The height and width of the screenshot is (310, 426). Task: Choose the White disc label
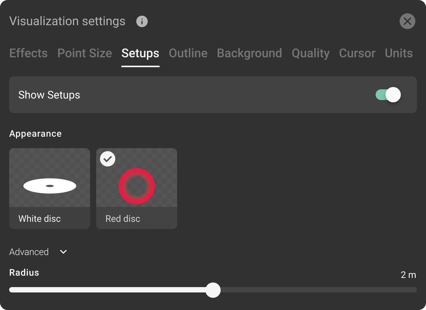pos(40,219)
